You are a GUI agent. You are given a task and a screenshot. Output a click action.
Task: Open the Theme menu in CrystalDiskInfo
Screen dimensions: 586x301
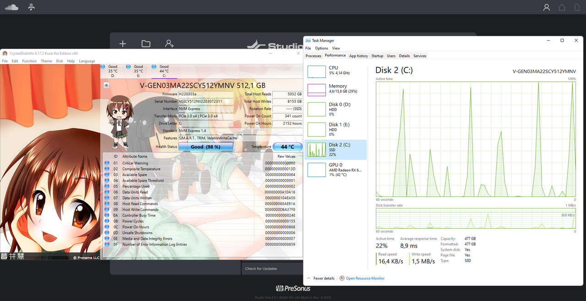pyautogui.click(x=46, y=61)
